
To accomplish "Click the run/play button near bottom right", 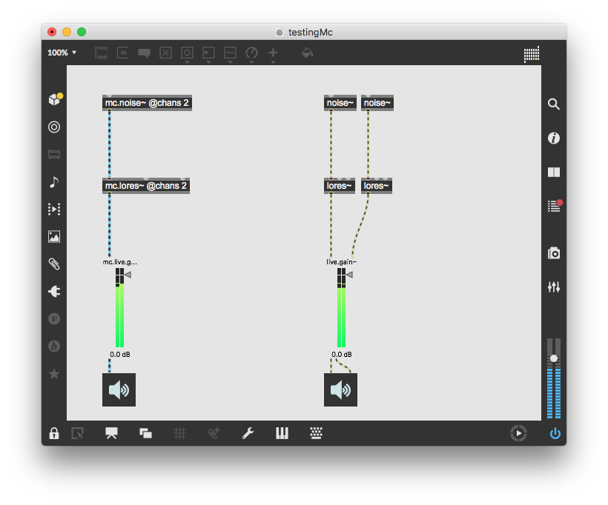I will pyautogui.click(x=519, y=433).
